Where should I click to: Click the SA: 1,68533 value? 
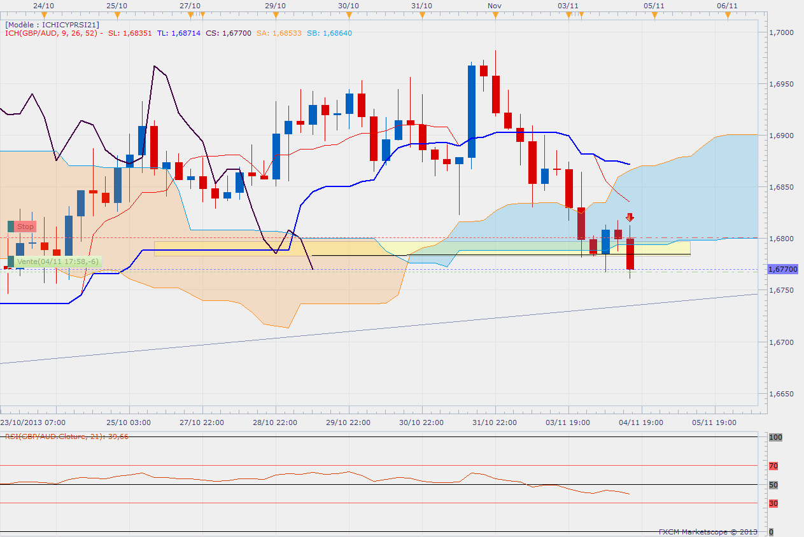click(x=278, y=32)
